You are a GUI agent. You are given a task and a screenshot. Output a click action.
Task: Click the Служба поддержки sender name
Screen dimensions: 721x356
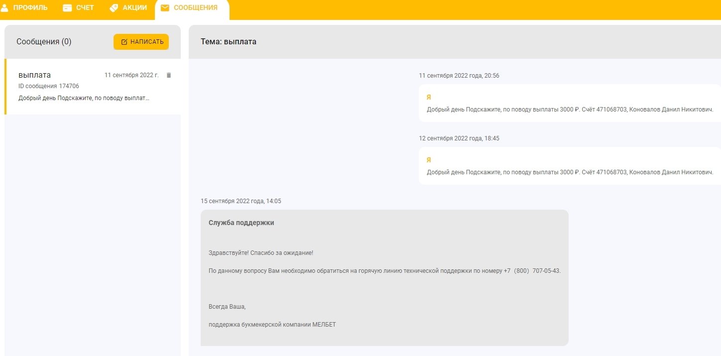(241, 223)
